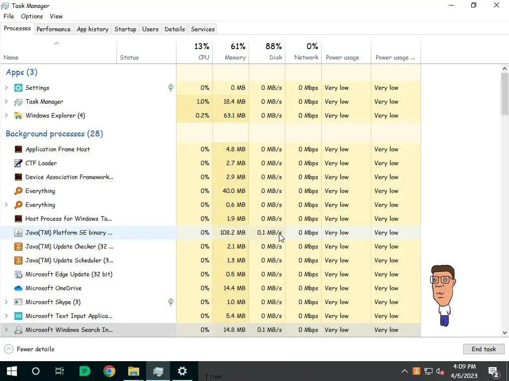Click the suspended leaf icon on Settings row

tap(171, 87)
